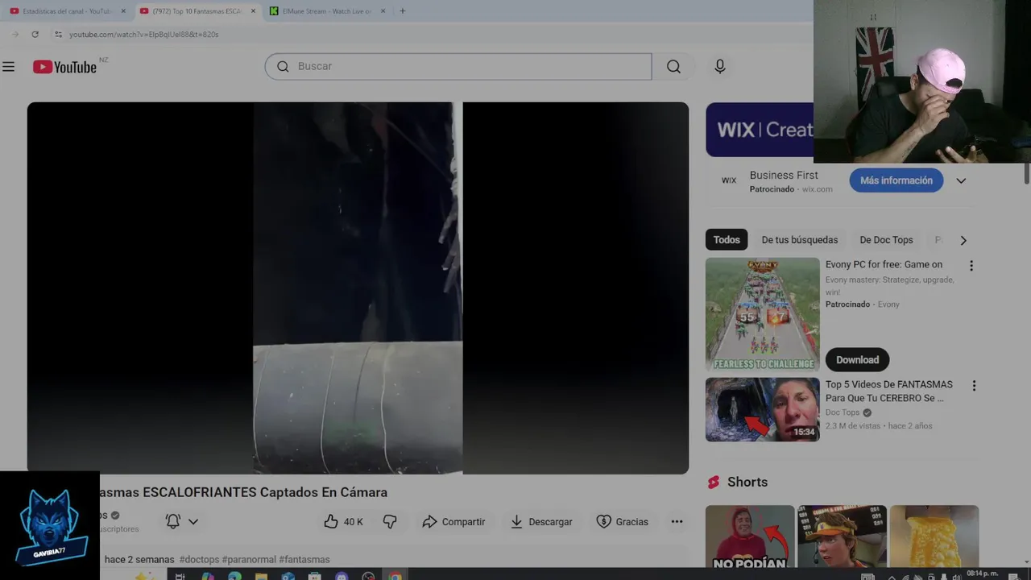The height and width of the screenshot is (580, 1031).
Task: Expand the notification bell dropdown arrow
Action: pyautogui.click(x=193, y=522)
